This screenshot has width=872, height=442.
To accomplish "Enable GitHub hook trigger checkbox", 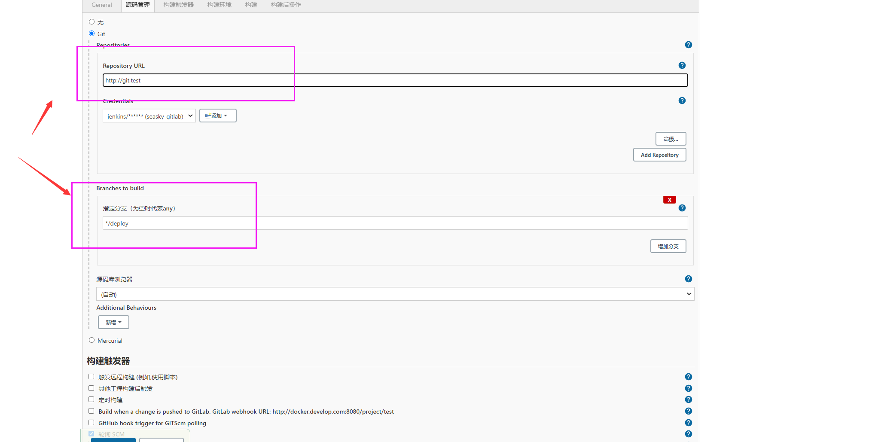I will coord(91,422).
